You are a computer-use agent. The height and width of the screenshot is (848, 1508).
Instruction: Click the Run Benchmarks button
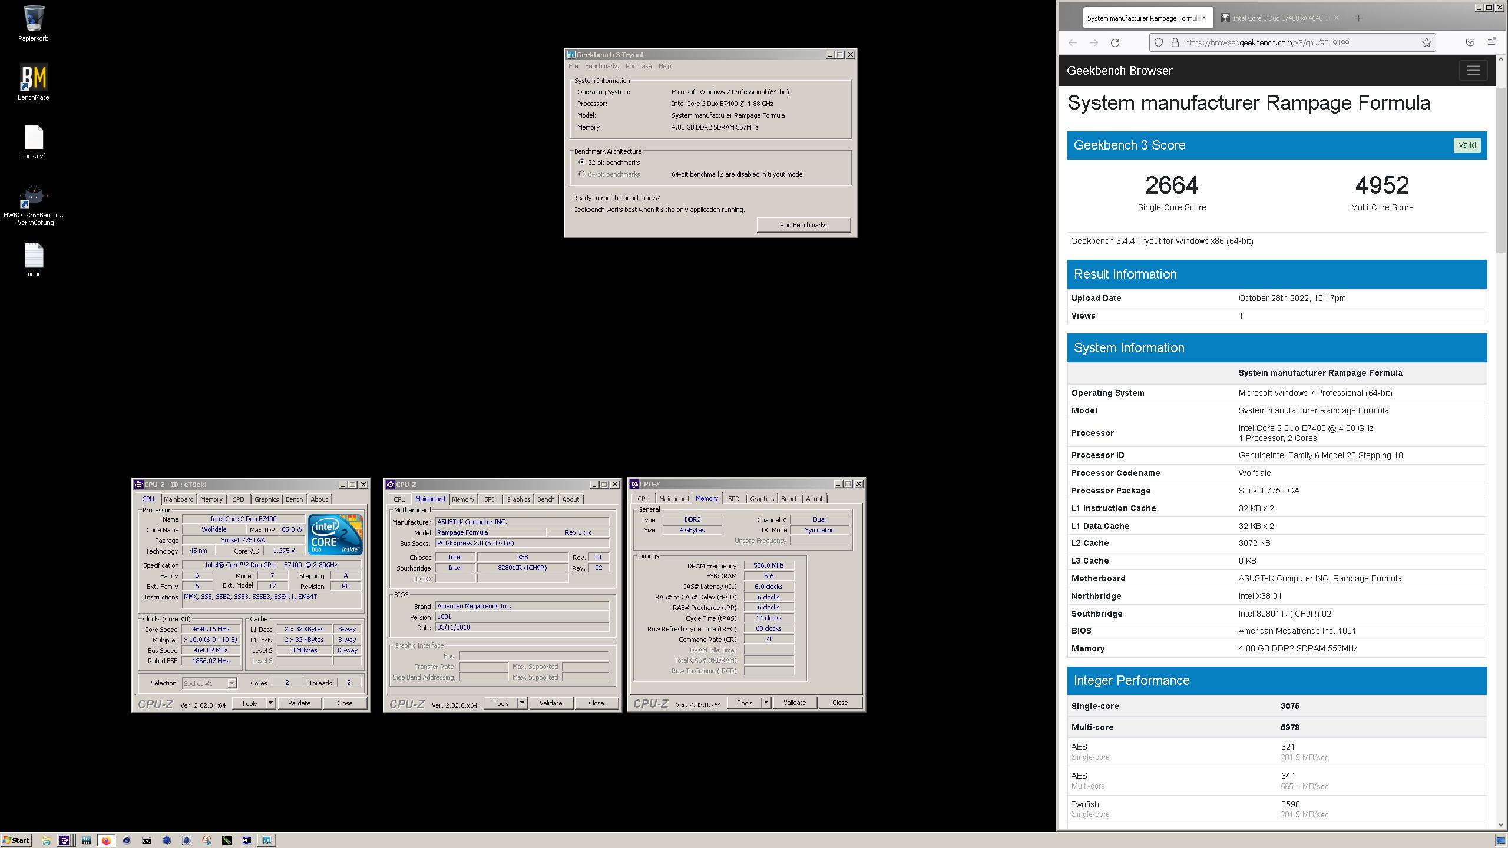click(x=803, y=225)
